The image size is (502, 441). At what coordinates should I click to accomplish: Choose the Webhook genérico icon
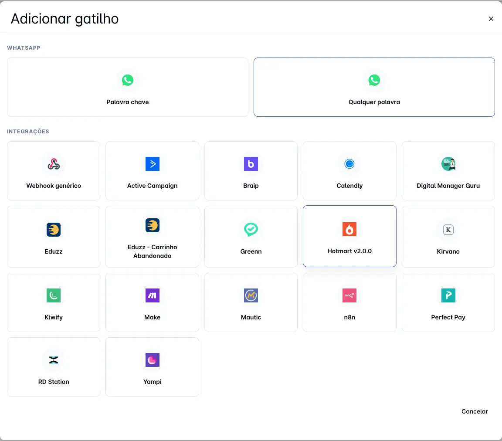pyautogui.click(x=54, y=164)
